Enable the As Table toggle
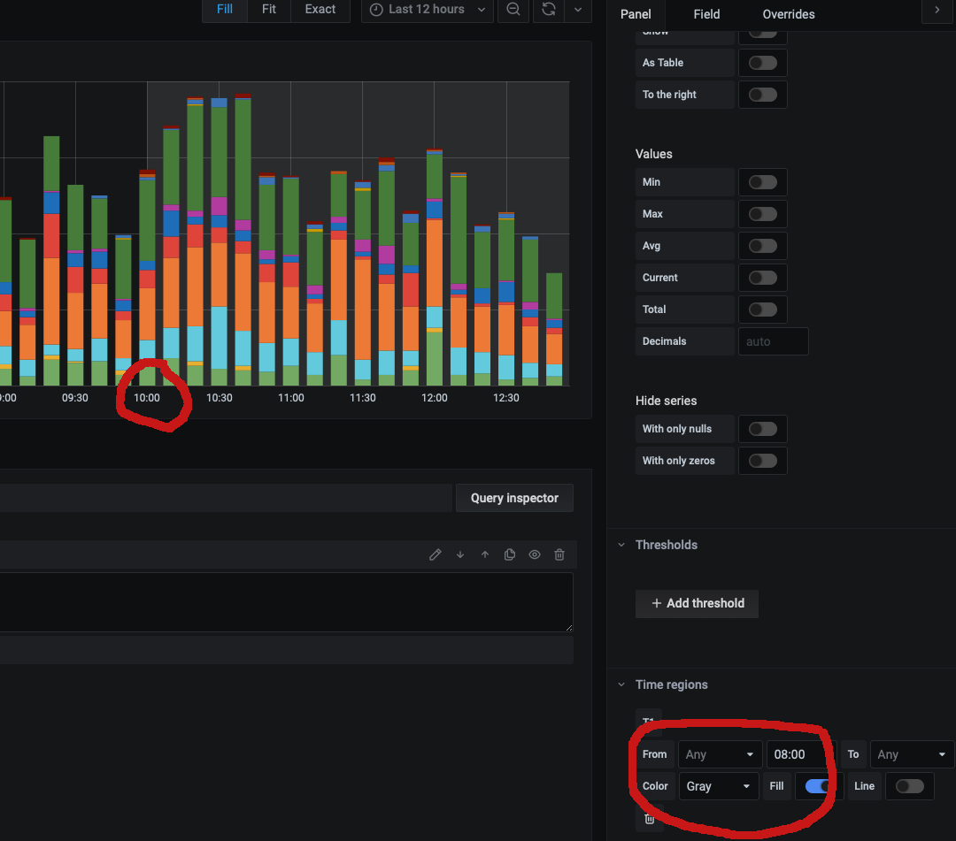956x841 pixels. pos(762,63)
